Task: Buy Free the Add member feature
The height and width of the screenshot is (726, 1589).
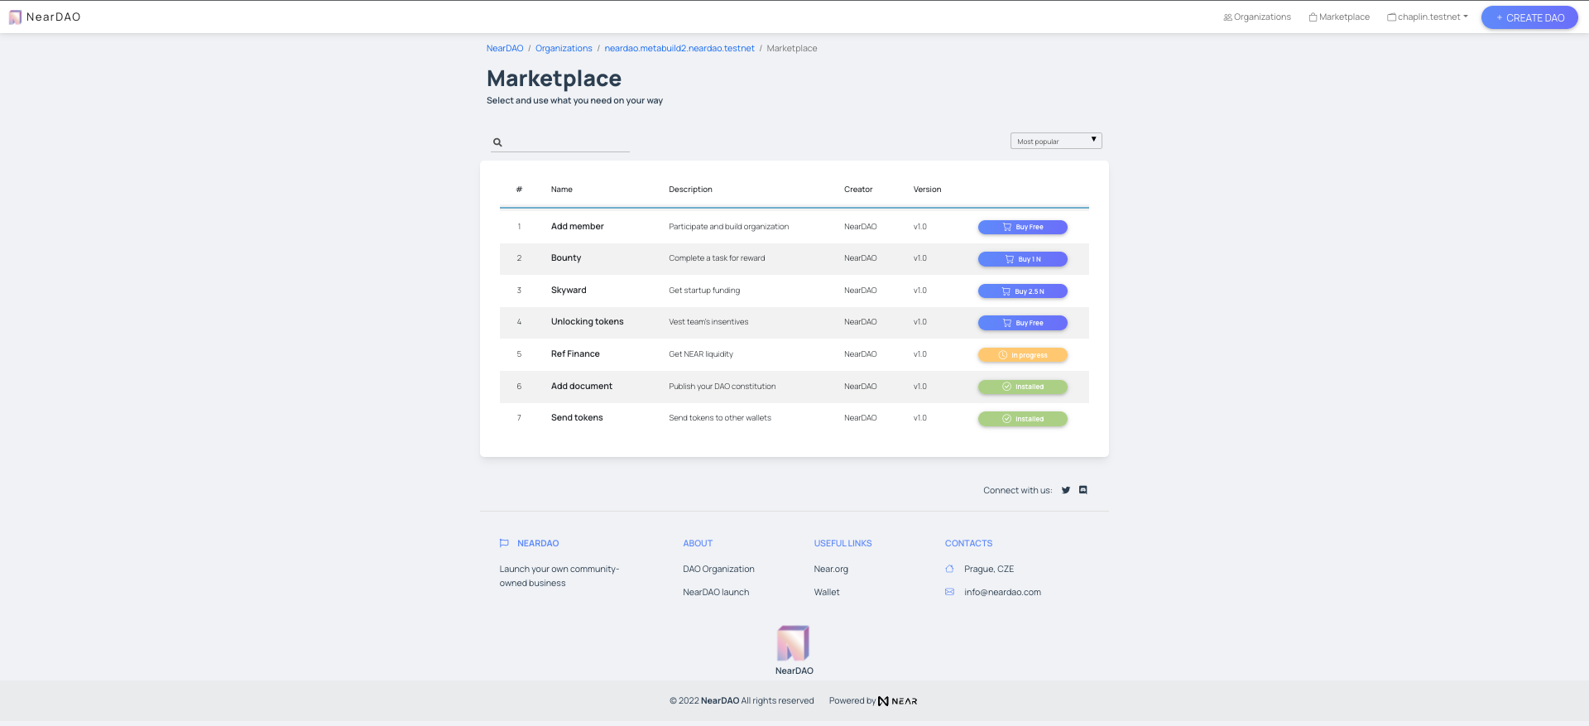Action: point(1023,227)
